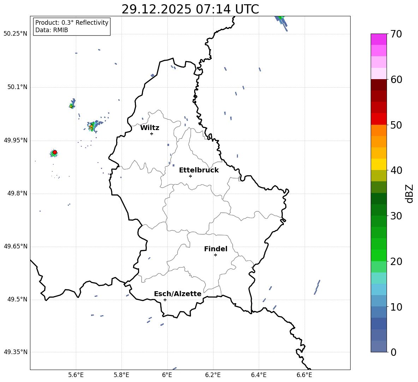This screenshot has width=418, height=382.
Task: Click the dBZ colorbar axis label
Action: point(410,193)
